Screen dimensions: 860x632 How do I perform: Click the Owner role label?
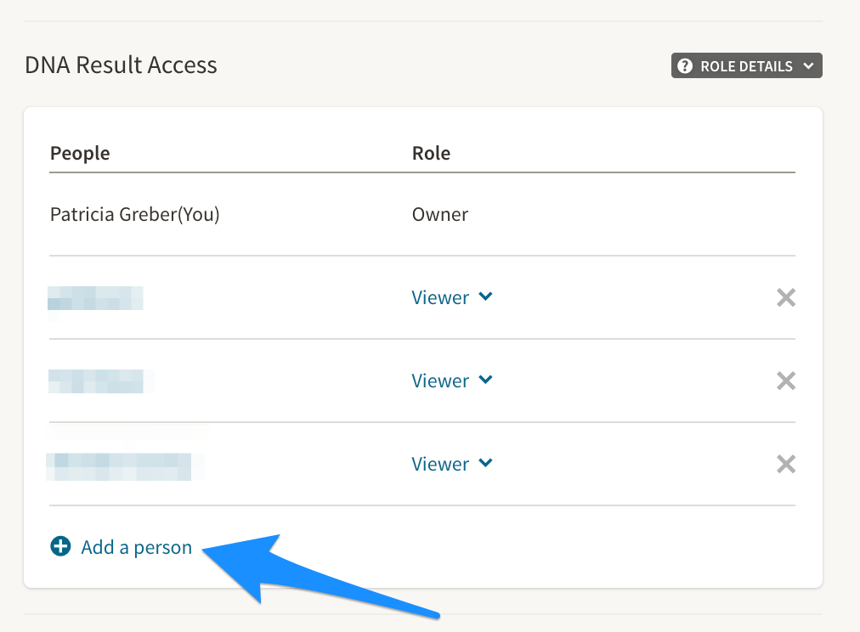click(x=439, y=214)
